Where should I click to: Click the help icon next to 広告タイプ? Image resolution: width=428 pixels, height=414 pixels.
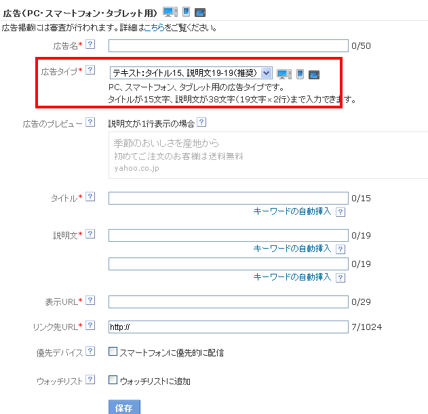90,70
